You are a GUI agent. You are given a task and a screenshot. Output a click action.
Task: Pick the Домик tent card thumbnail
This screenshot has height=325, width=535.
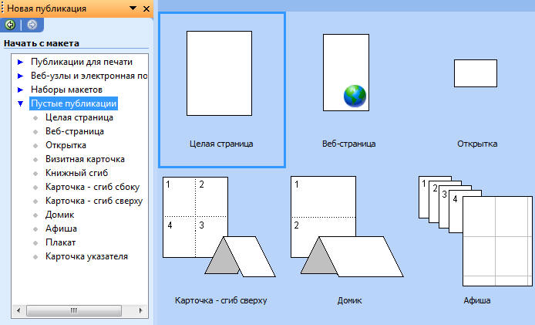[347, 227]
